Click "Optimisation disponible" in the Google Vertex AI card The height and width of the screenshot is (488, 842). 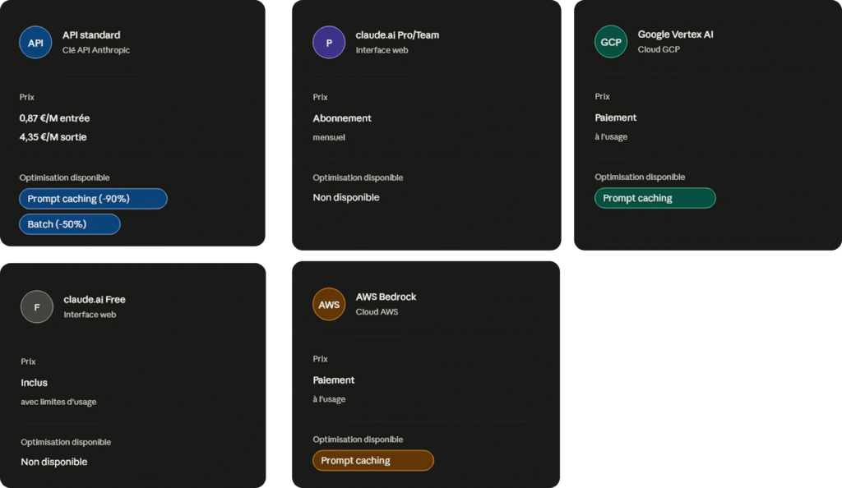click(640, 177)
